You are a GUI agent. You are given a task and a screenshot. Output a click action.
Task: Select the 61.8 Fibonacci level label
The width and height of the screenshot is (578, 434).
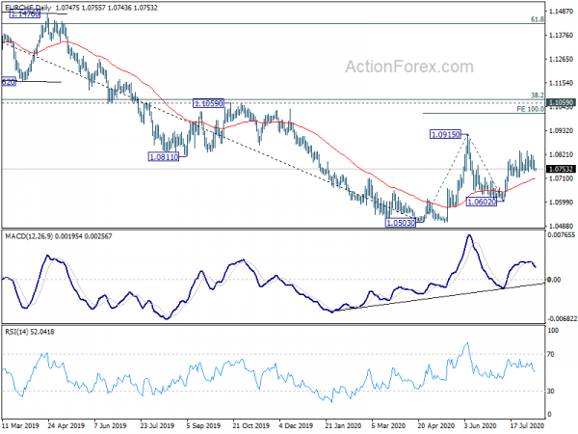[535, 18]
